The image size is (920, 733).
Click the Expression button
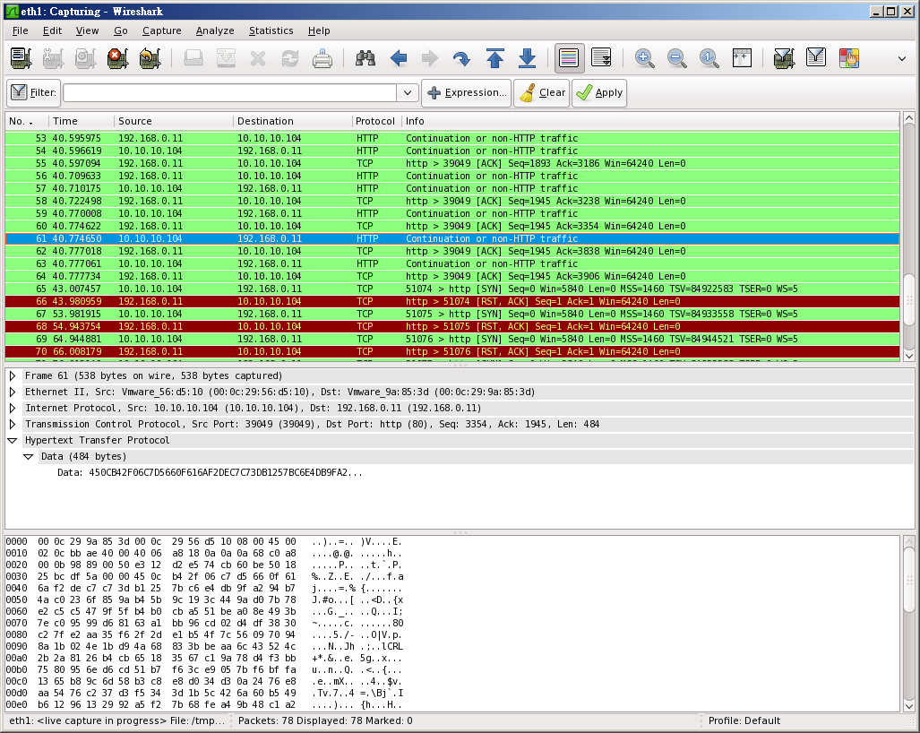point(467,92)
